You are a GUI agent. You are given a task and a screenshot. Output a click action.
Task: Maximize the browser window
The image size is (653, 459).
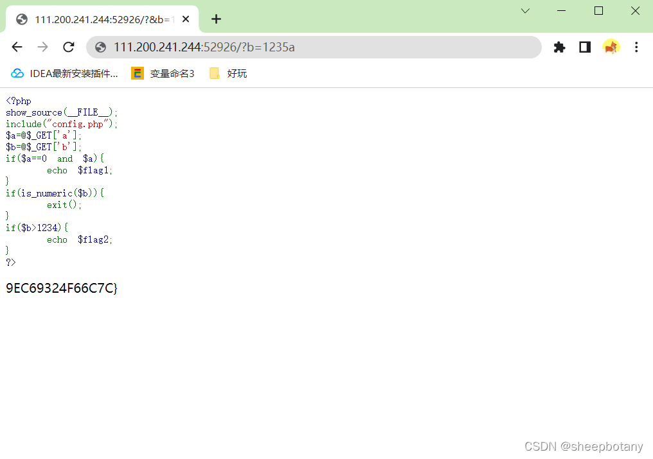(x=598, y=11)
